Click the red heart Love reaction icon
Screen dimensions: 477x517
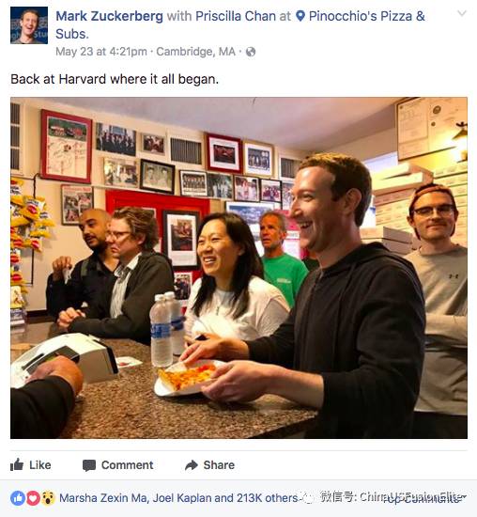(x=33, y=498)
